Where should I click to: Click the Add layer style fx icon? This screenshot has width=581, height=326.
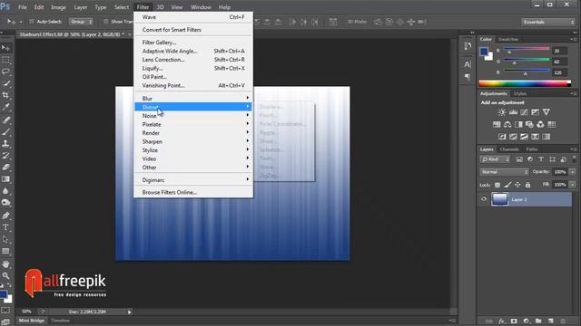(x=502, y=321)
